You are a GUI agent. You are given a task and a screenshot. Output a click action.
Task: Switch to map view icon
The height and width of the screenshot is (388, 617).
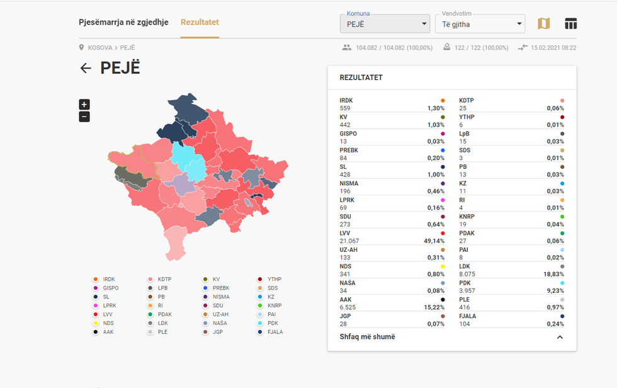tap(543, 24)
